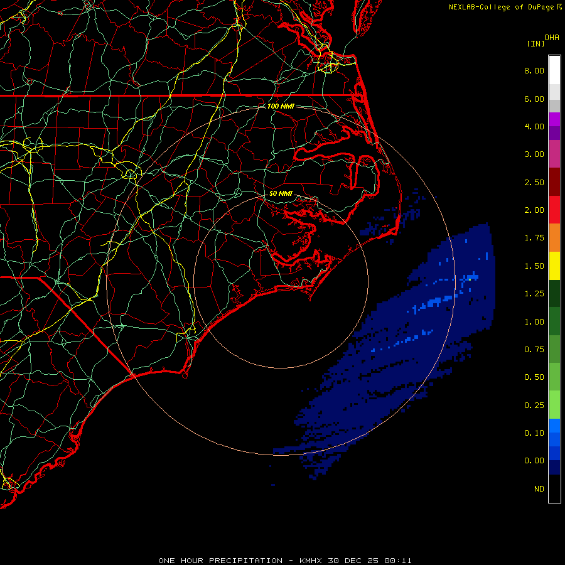Click the white color swatch in legend
Image resolution: width=565 pixels, height=565 pixels.
[x=554, y=70]
